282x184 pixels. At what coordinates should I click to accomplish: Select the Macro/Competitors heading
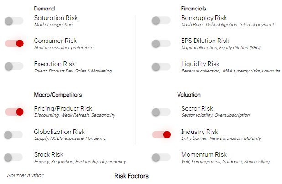pyautogui.click(x=58, y=95)
